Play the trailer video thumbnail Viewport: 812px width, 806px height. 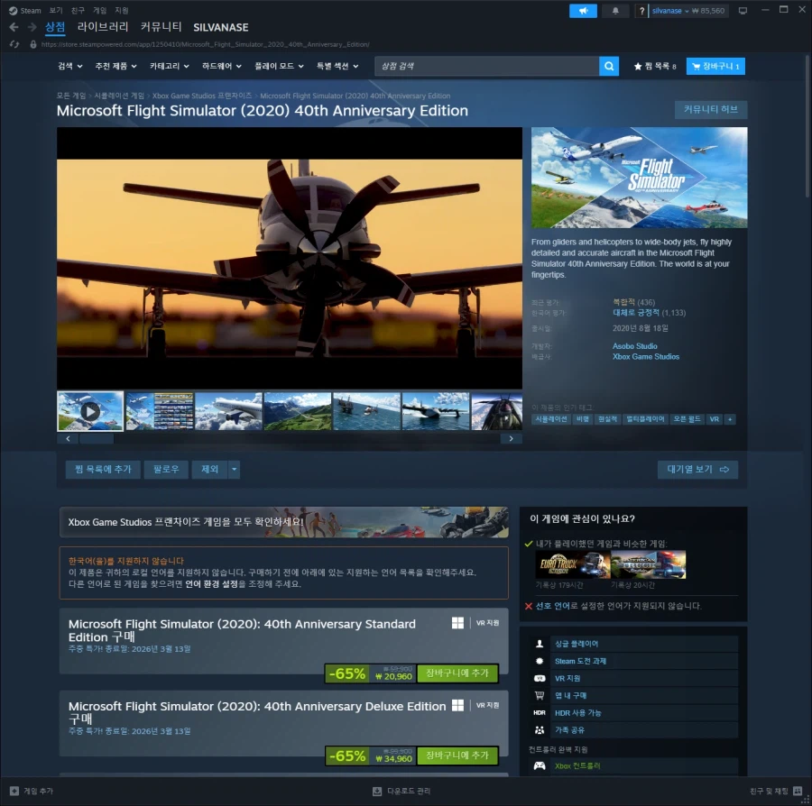[90, 411]
